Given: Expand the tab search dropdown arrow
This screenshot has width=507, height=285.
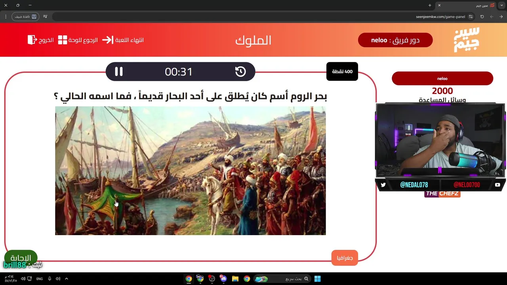Looking at the screenshot, I should click(502, 5).
